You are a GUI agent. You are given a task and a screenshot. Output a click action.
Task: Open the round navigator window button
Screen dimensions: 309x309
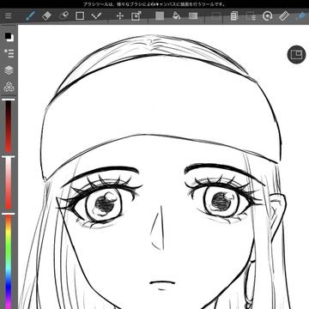click(x=296, y=54)
